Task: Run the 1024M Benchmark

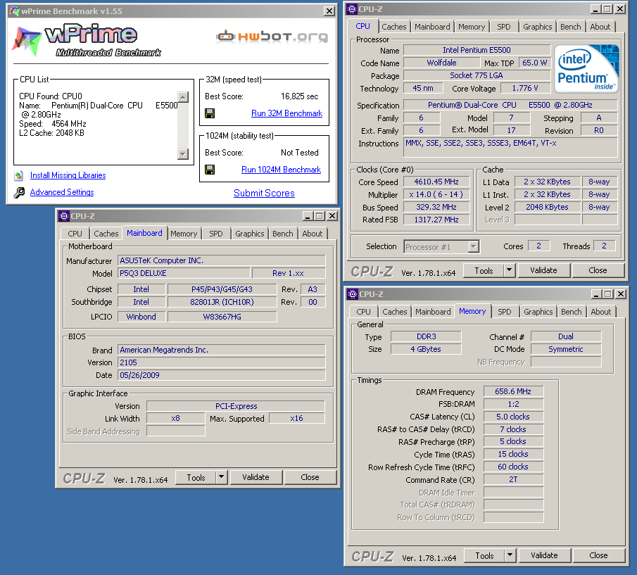Action: [x=281, y=170]
